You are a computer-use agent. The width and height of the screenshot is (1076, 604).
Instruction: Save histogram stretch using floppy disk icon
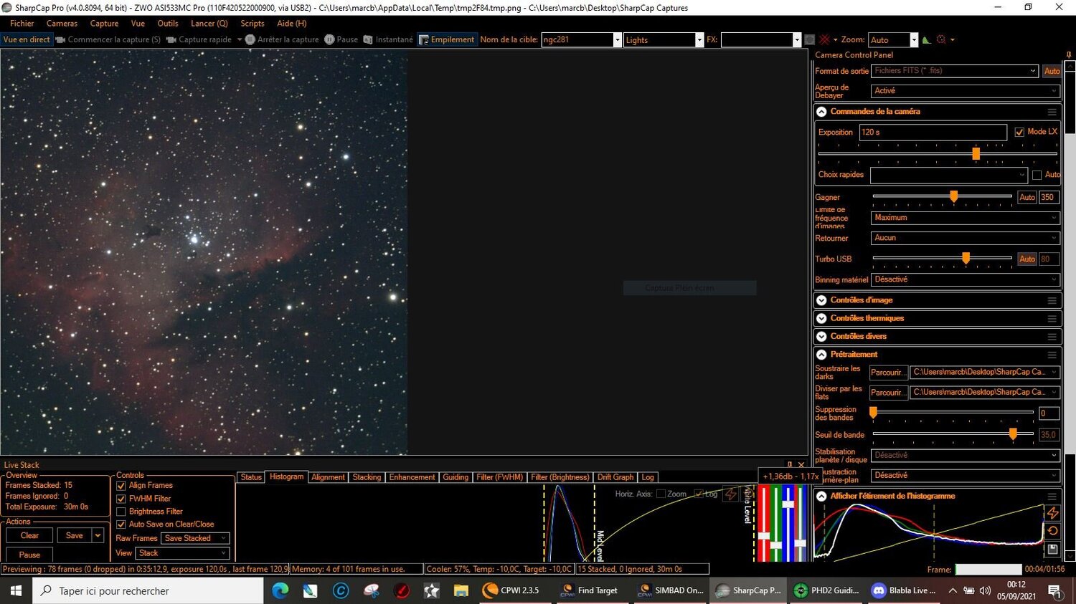(1053, 548)
